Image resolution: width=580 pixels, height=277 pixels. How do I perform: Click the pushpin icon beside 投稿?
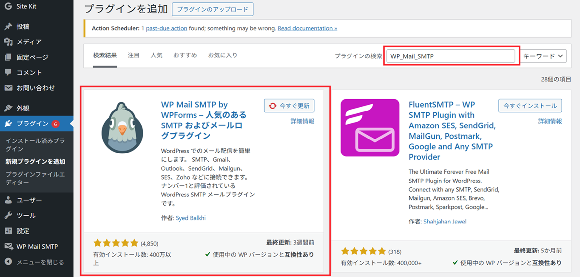[8, 26]
